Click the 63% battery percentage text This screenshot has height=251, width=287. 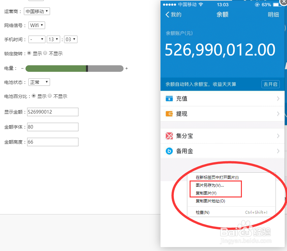click(266, 5)
